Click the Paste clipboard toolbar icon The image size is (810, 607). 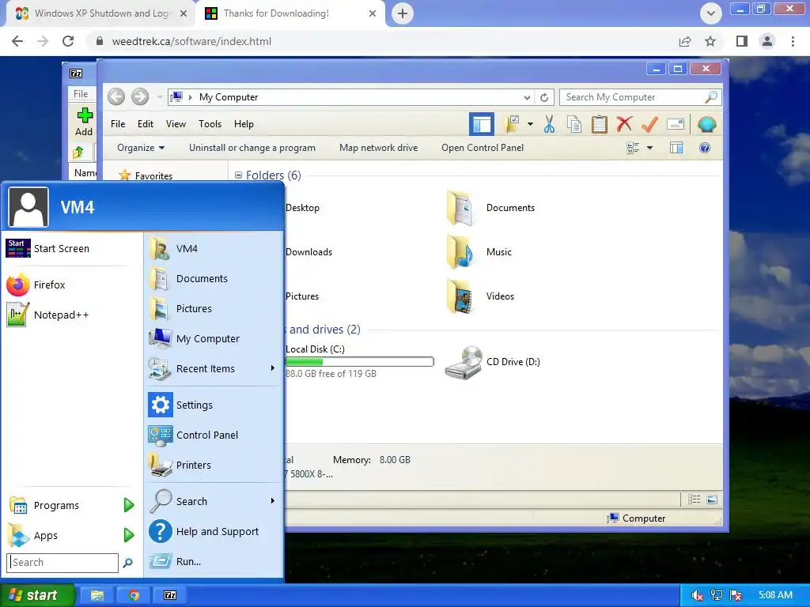600,124
